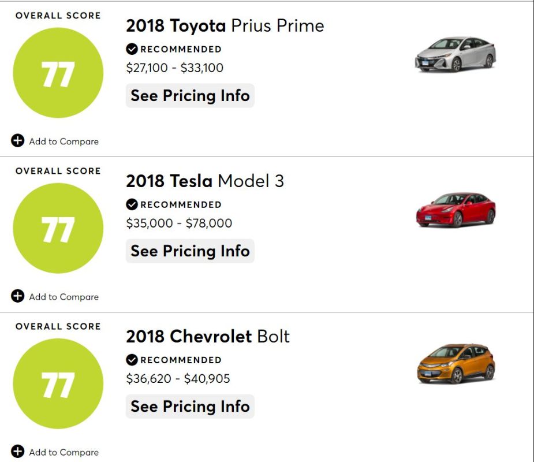Click the Recommended checkmark icon on Model 3
This screenshot has width=534, height=462.
pyautogui.click(x=132, y=204)
